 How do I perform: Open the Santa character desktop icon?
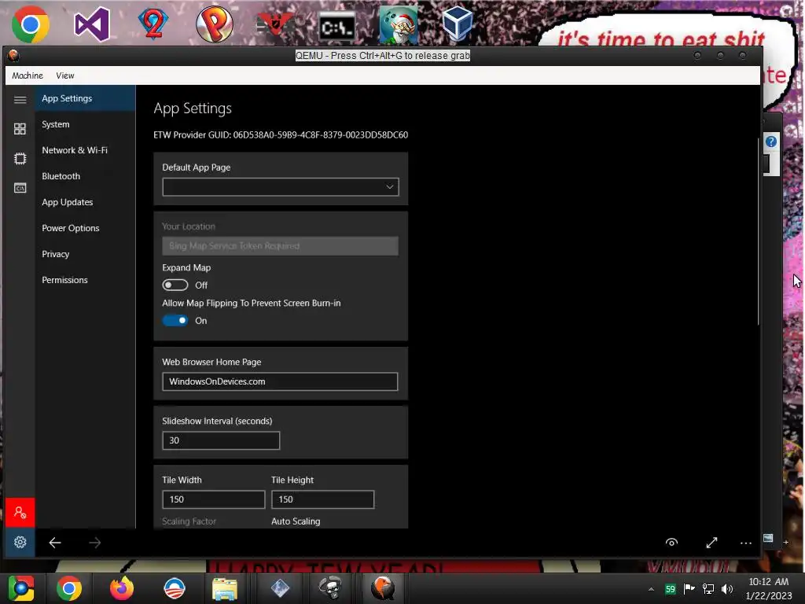pyautogui.click(x=399, y=24)
